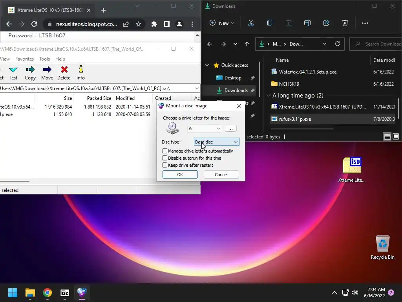The image size is (402, 302).
Task: Open the V: drive letter dropdown
Action: tap(205, 129)
